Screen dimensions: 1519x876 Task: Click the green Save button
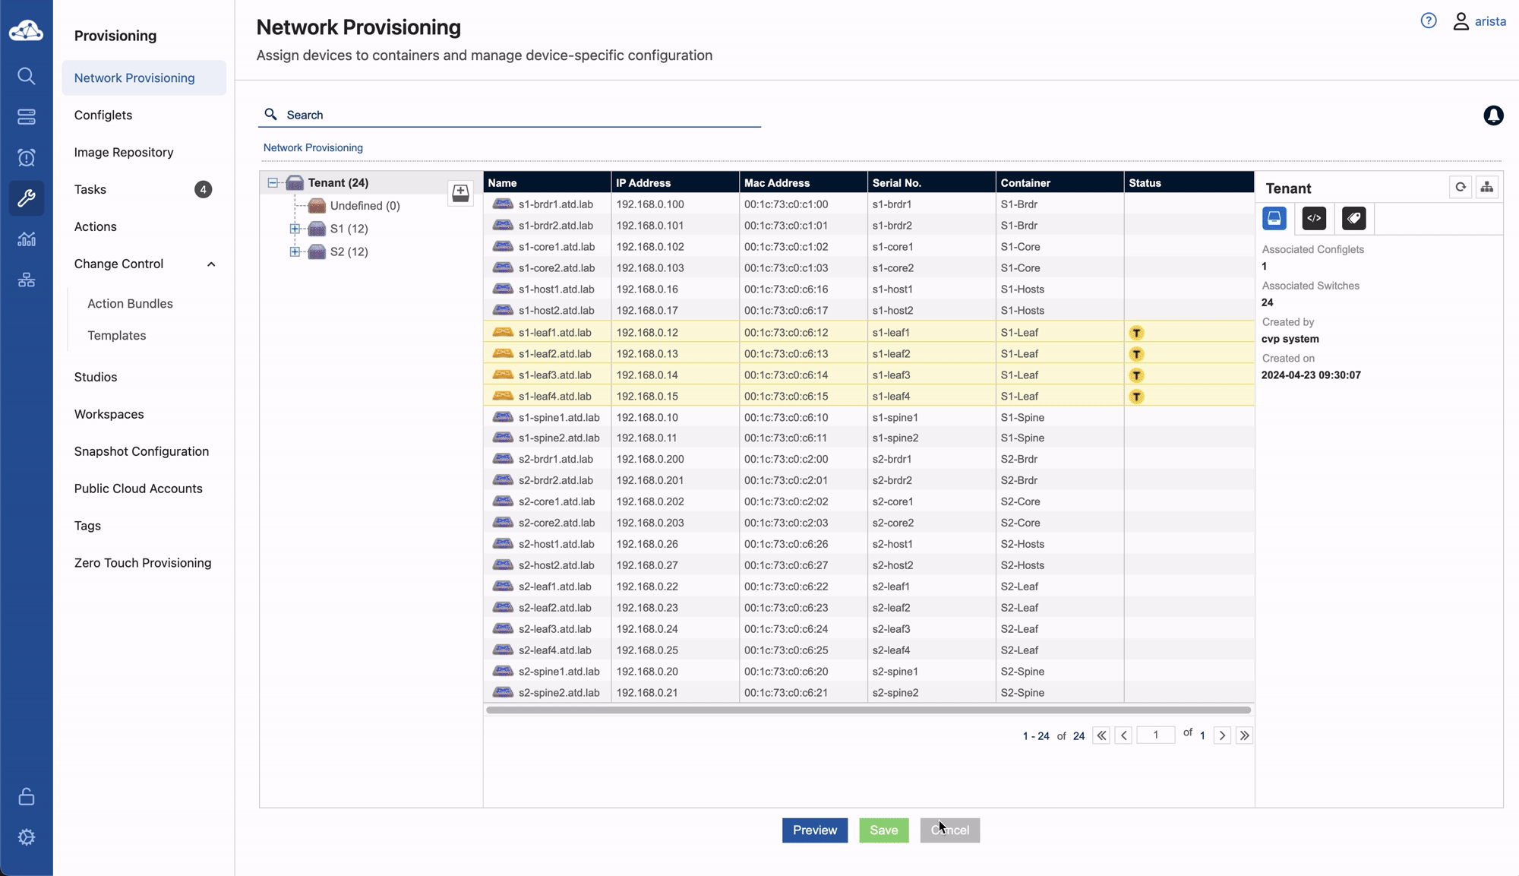click(883, 830)
